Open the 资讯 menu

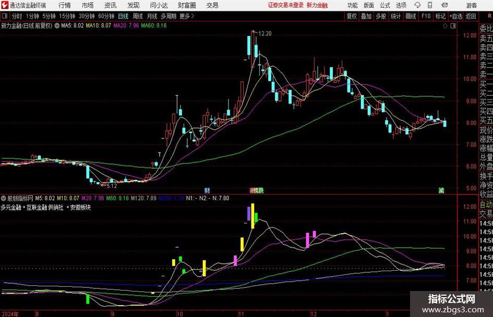[111, 5]
